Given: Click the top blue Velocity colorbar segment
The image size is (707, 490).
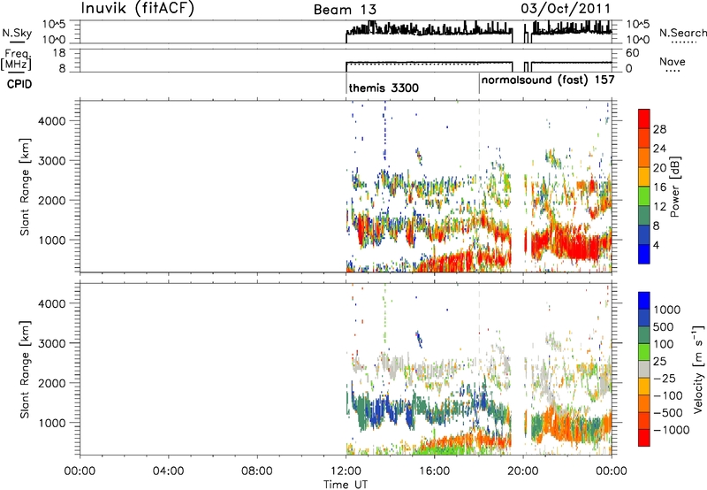Looking at the screenshot, I should pyautogui.click(x=644, y=301).
